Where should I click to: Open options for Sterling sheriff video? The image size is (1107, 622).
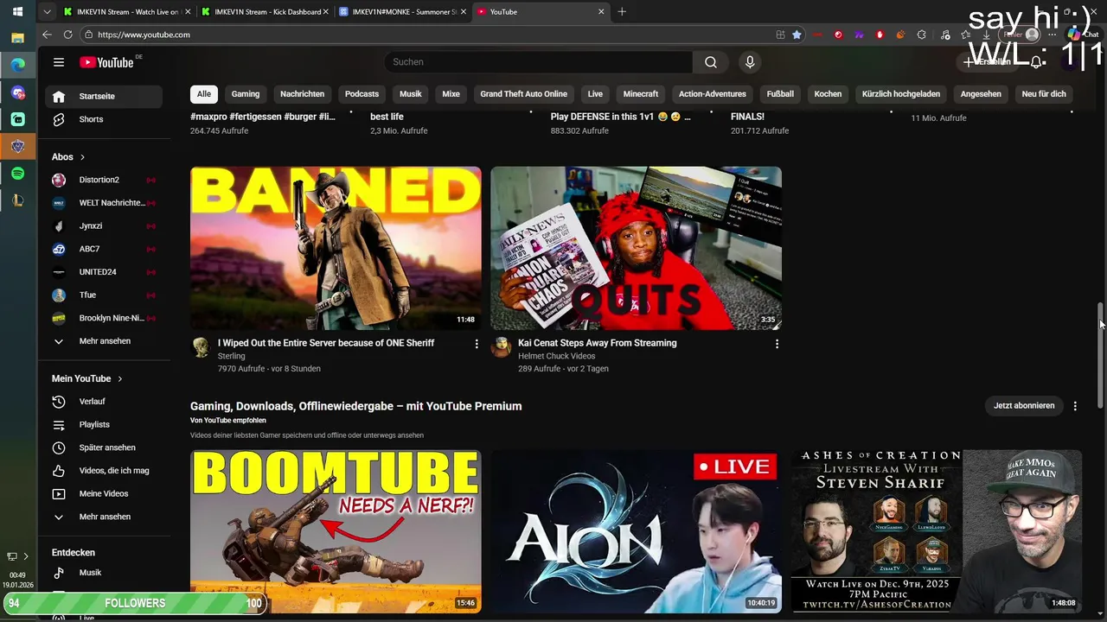(x=476, y=344)
